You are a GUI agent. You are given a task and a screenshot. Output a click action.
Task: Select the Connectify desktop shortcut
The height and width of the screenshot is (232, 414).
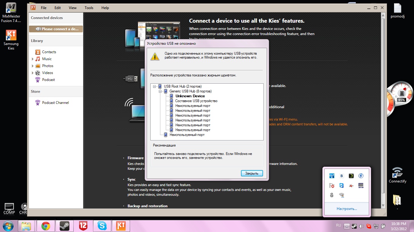tap(397, 175)
